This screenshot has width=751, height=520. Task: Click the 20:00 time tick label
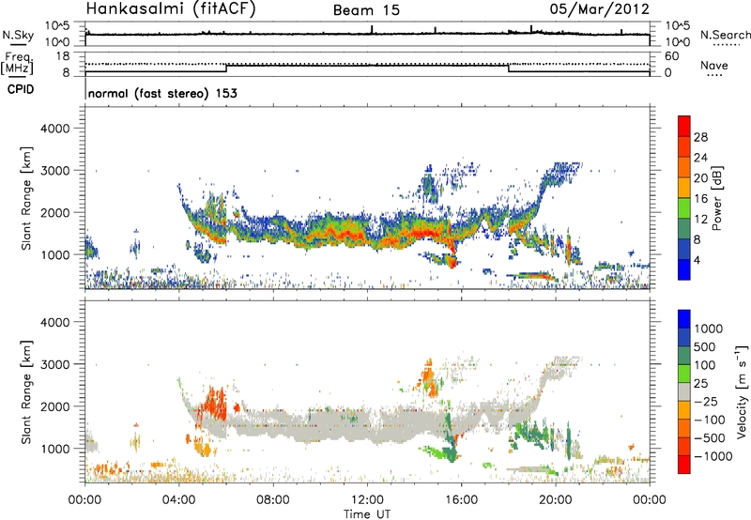coord(556,500)
